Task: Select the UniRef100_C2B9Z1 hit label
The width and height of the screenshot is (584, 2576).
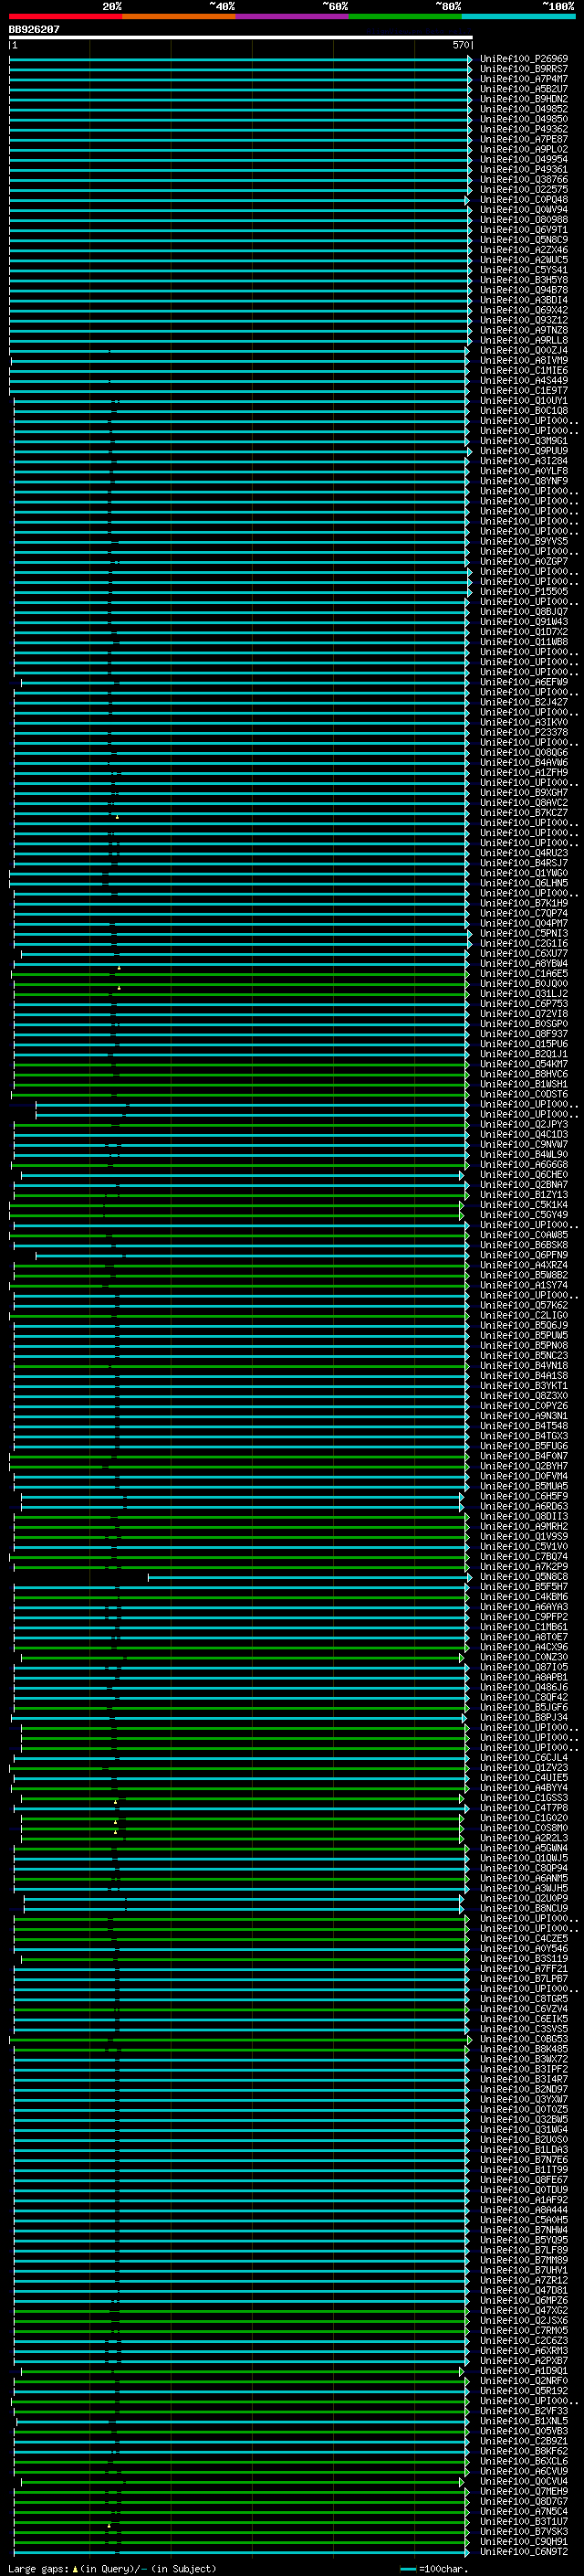Action: (x=524, y=2441)
